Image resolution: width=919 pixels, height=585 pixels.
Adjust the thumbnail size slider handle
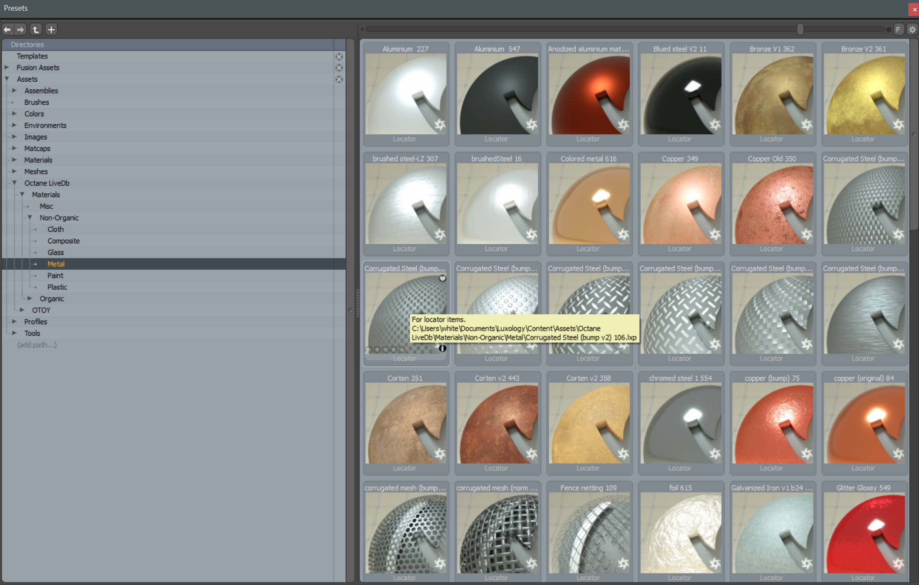coord(800,29)
